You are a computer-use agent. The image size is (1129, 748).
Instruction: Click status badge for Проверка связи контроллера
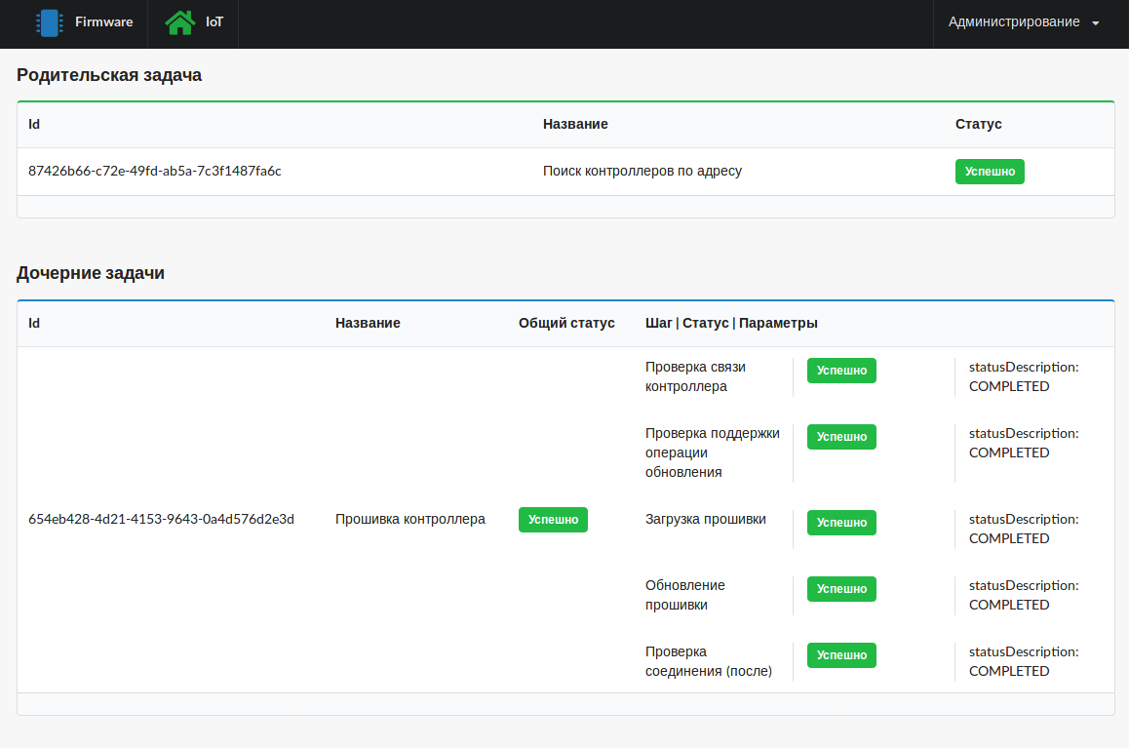841,371
